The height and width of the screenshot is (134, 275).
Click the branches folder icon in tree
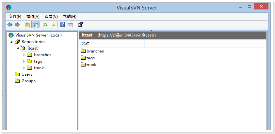[x=30, y=55]
